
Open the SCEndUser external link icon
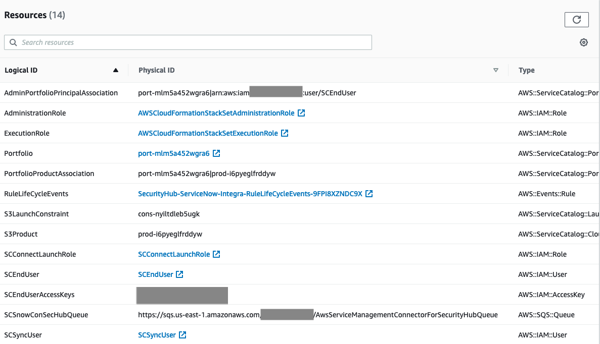[180, 274]
